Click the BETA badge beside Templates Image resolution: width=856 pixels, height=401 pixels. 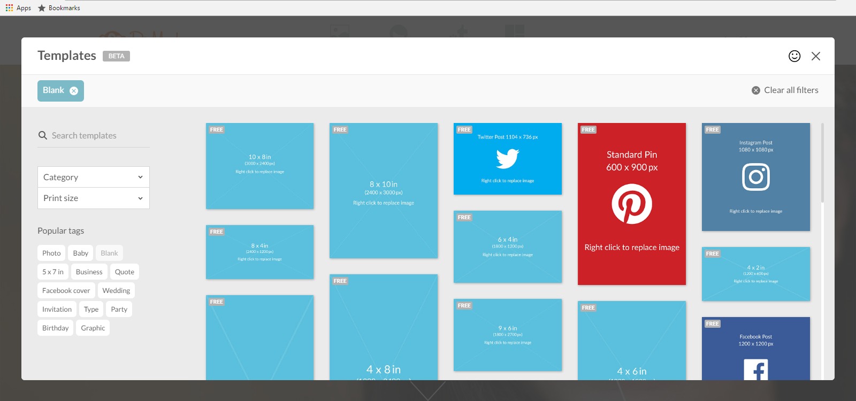pos(116,56)
